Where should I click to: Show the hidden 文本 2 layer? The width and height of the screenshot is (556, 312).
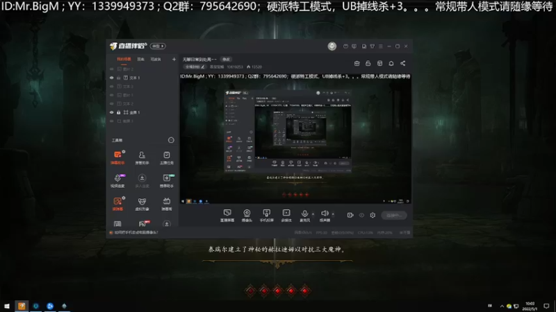[x=112, y=103]
